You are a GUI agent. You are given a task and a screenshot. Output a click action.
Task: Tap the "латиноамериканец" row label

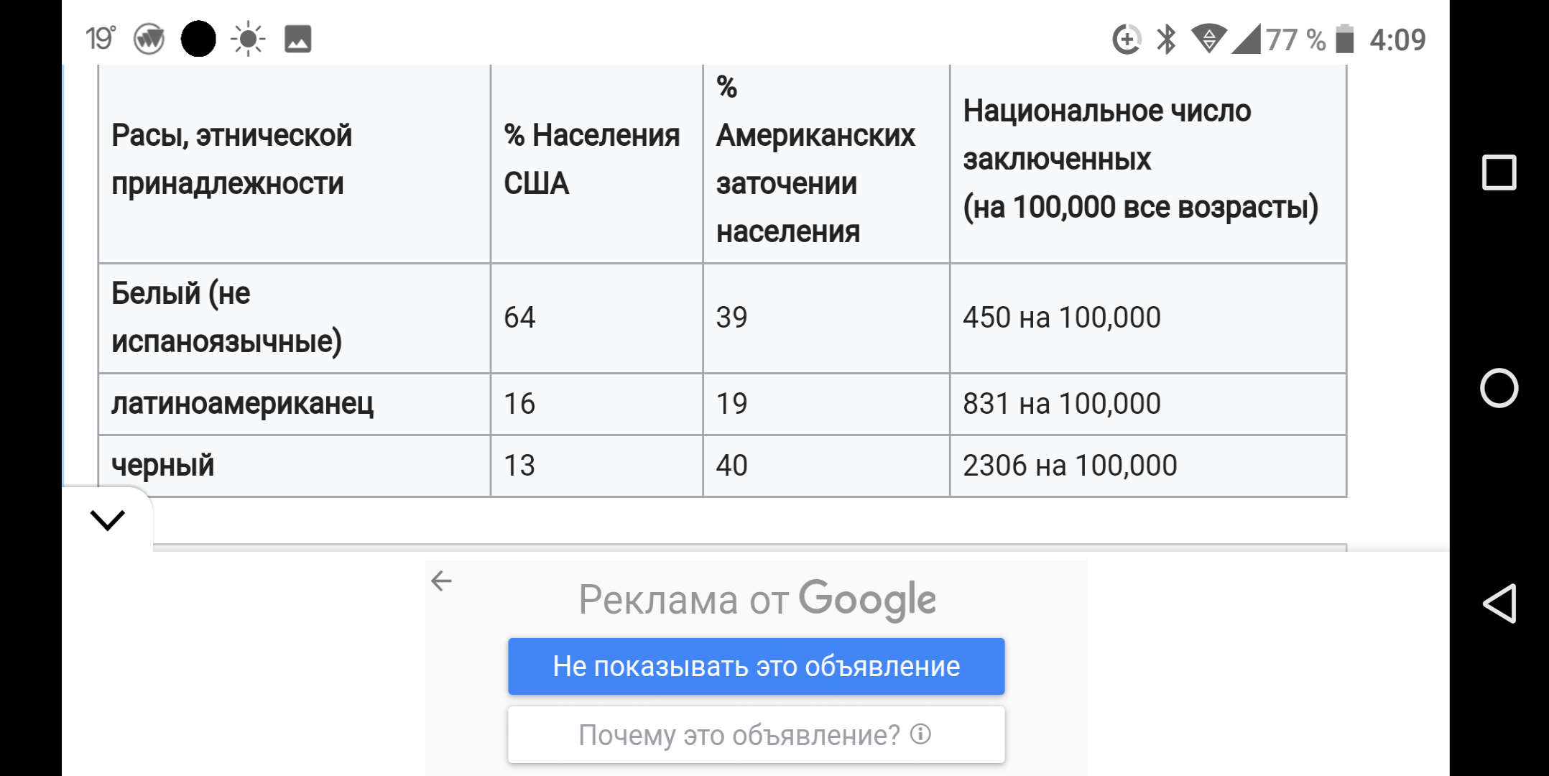point(243,404)
